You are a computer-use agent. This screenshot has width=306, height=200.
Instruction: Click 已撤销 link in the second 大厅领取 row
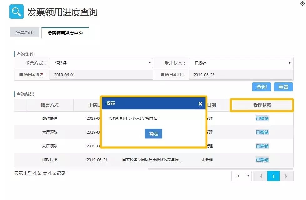pyautogui.click(x=262, y=146)
